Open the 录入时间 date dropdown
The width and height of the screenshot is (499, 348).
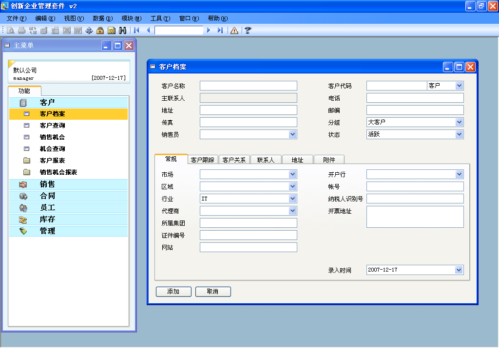click(x=459, y=270)
